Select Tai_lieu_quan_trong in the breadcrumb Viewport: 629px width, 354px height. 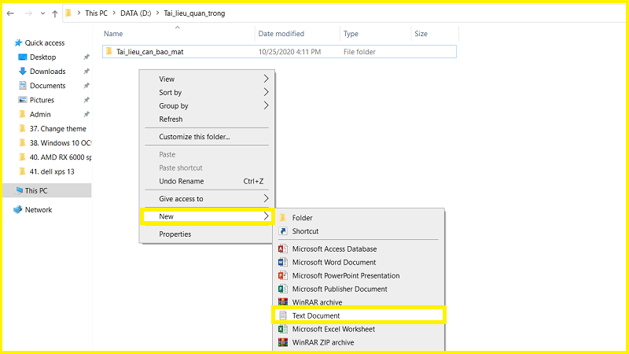pos(194,13)
